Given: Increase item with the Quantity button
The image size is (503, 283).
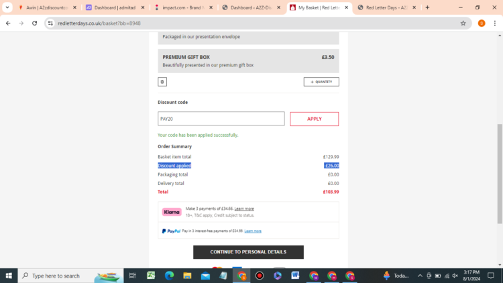Looking at the screenshot, I should coord(321,82).
